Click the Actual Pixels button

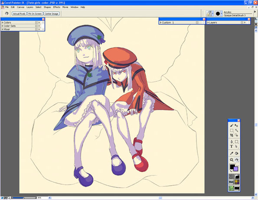(x=19, y=14)
